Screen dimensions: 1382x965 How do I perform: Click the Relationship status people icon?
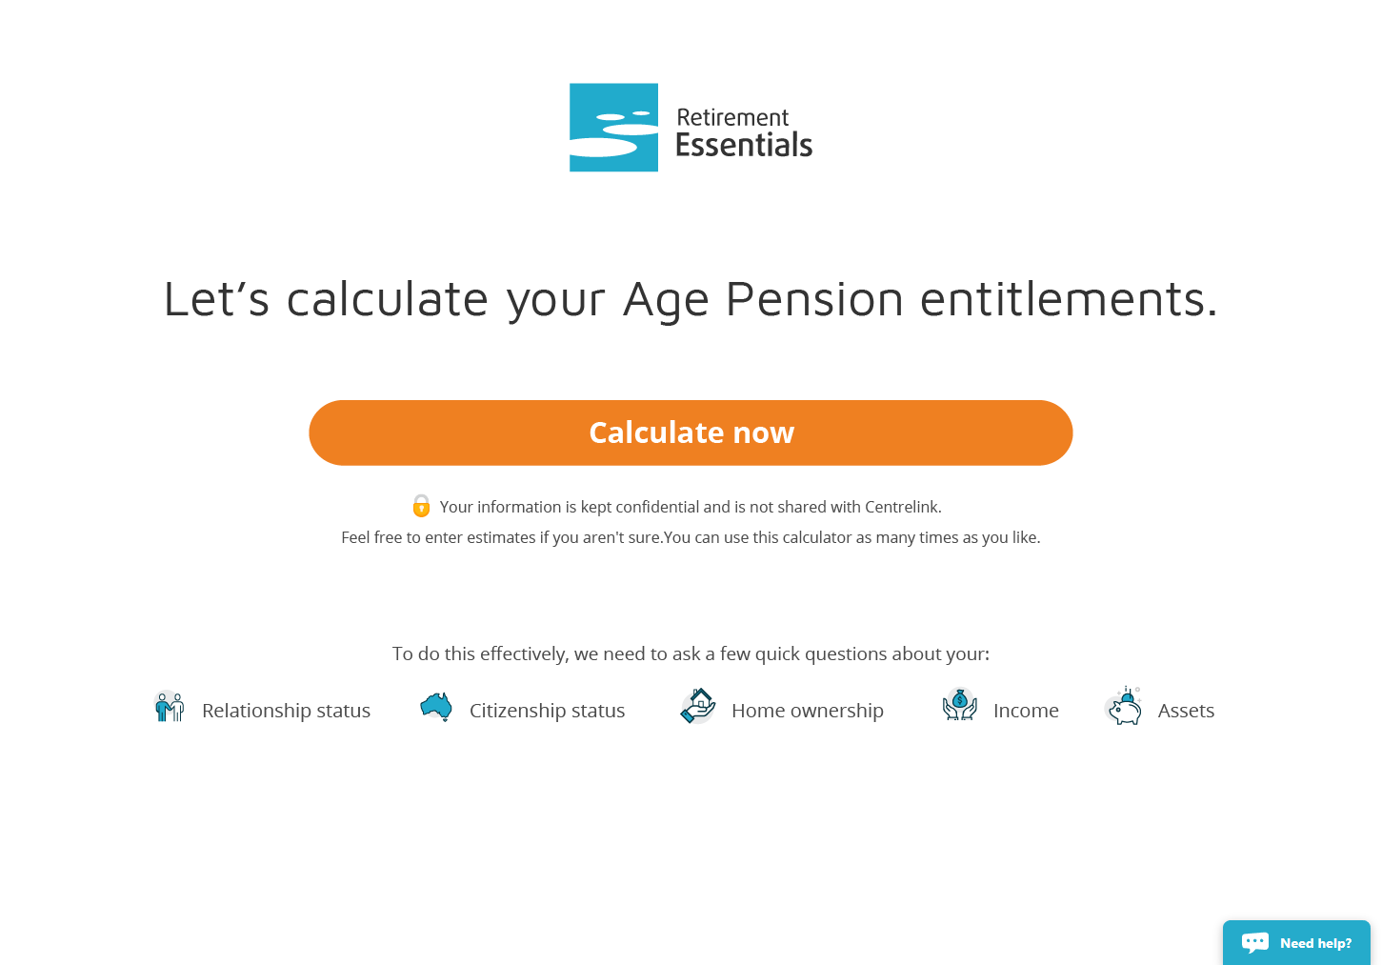(170, 707)
